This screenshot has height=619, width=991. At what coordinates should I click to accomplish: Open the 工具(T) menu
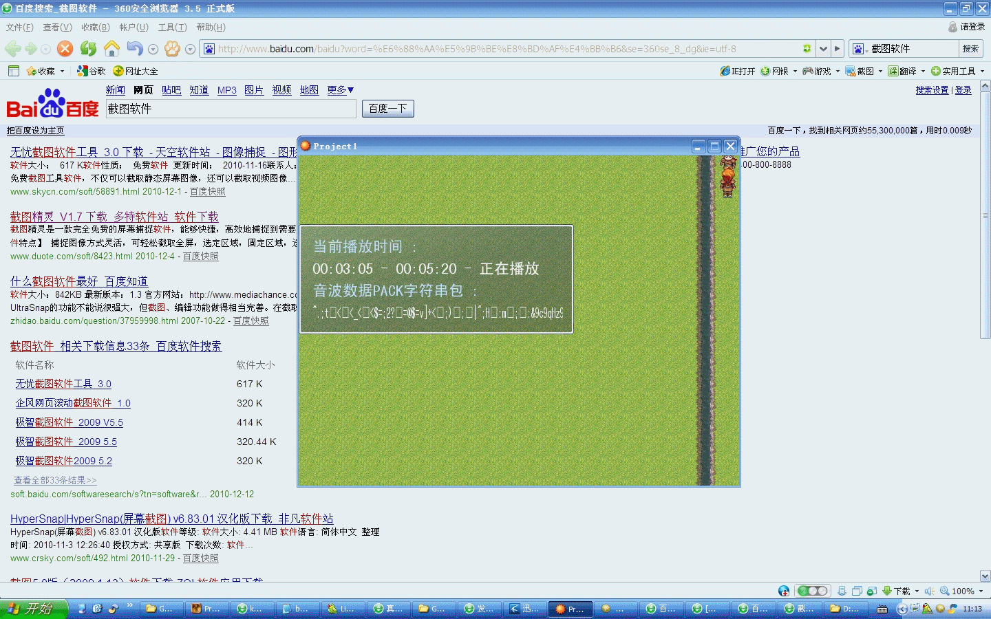click(172, 27)
